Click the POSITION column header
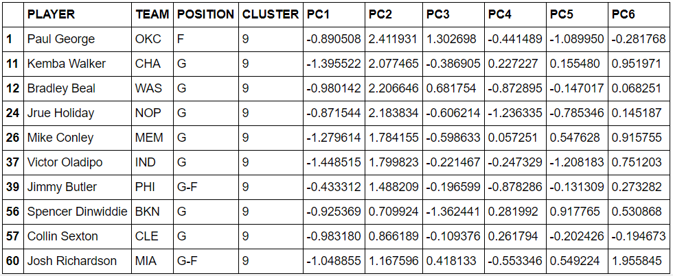The width and height of the screenshot is (673, 276). tap(205, 14)
